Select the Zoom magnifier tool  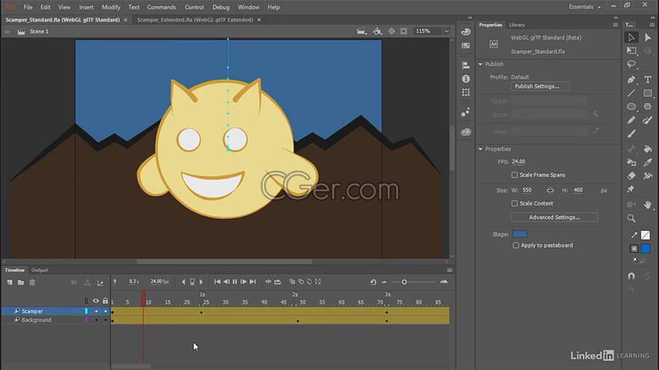coord(631,218)
